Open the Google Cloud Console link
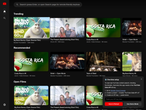 coord(118,91)
